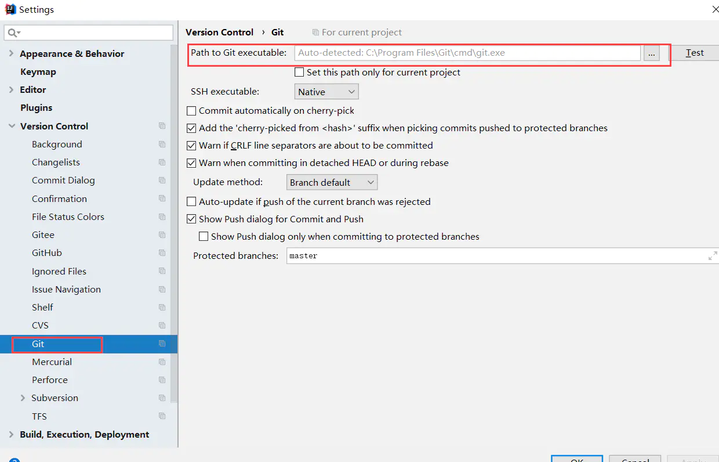719x462 pixels.
Task: Click the Test button
Action: (x=694, y=53)
